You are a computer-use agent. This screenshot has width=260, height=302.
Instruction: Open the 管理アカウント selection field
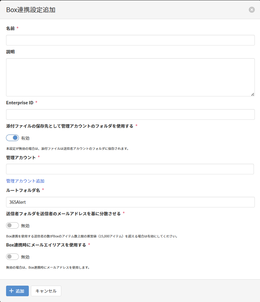click(130, 169)
